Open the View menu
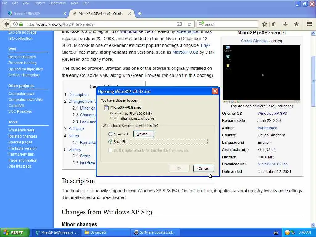The image size is (316, 237). pyautogui.click(x=26, y=3)
